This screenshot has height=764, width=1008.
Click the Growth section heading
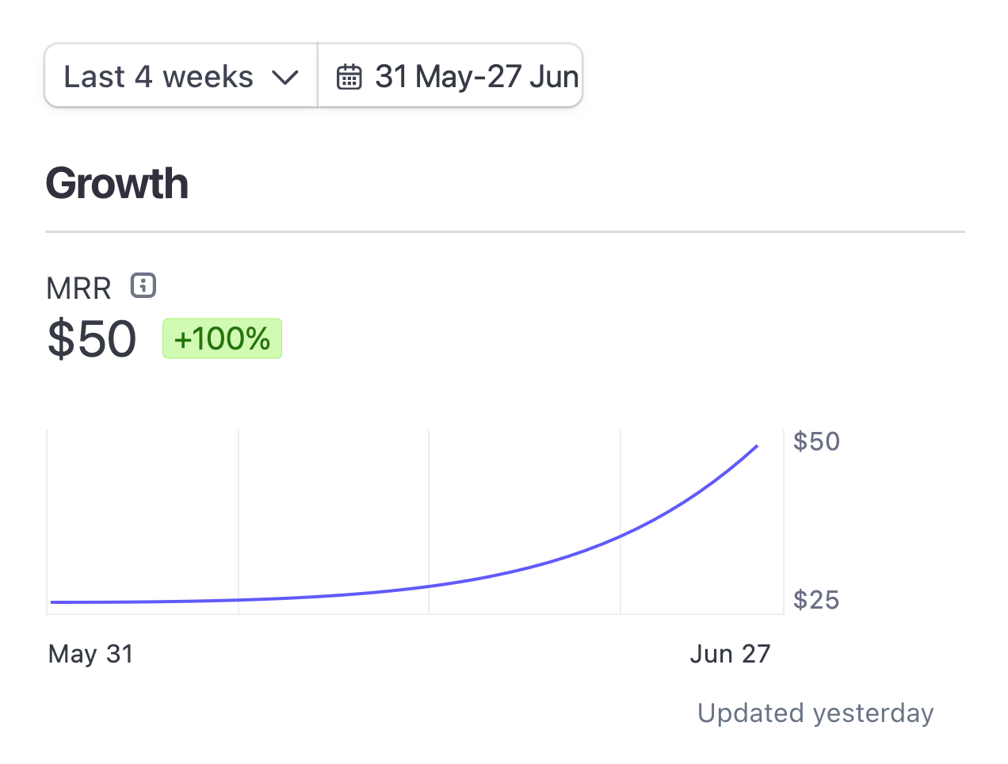pyautogui.click(x=117, y=184)
